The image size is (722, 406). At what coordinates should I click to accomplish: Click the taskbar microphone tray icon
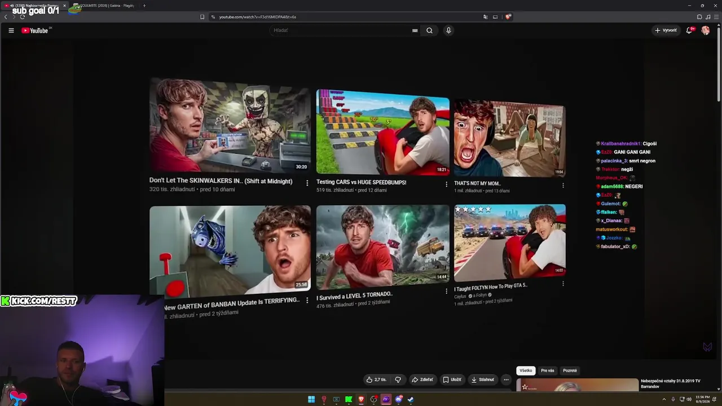[673, 399]
